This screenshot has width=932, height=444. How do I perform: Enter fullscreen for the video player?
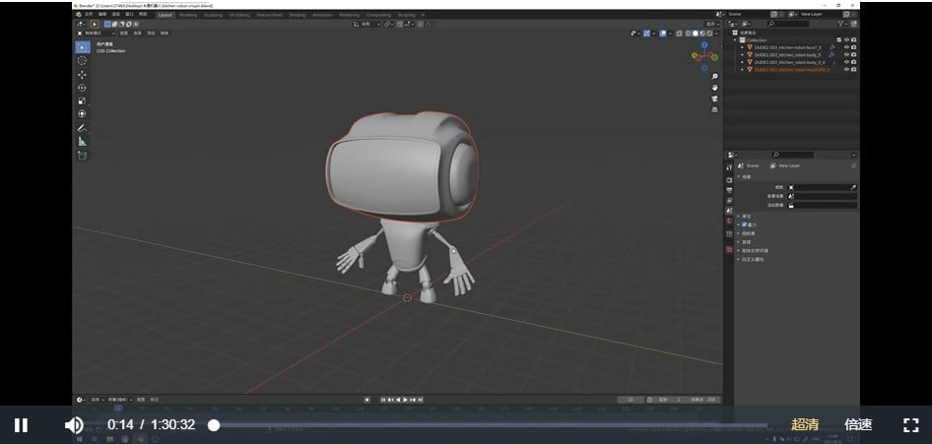click(x=910, y=425)
